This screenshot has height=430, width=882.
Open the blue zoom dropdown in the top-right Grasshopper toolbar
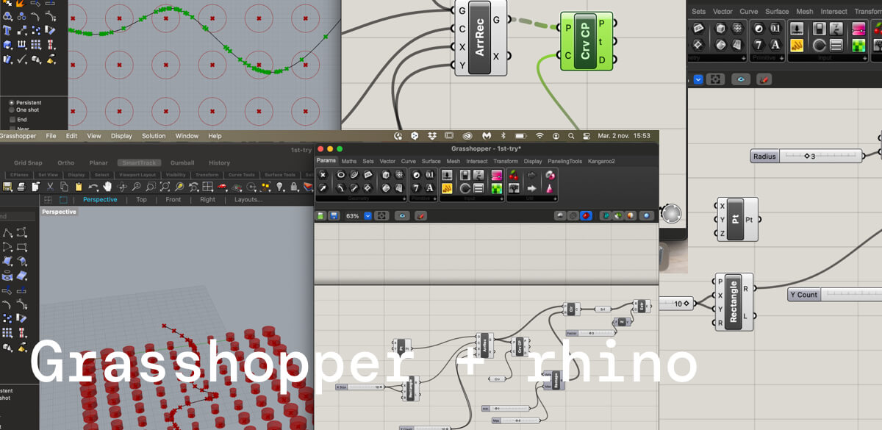click(x=698, y=79)
